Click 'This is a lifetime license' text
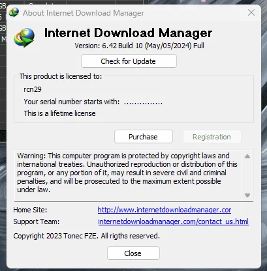Screen dimensions: 267x271 coord(59,113)
